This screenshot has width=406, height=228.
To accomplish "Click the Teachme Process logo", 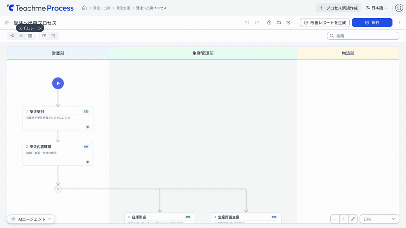I will [40, 8].
